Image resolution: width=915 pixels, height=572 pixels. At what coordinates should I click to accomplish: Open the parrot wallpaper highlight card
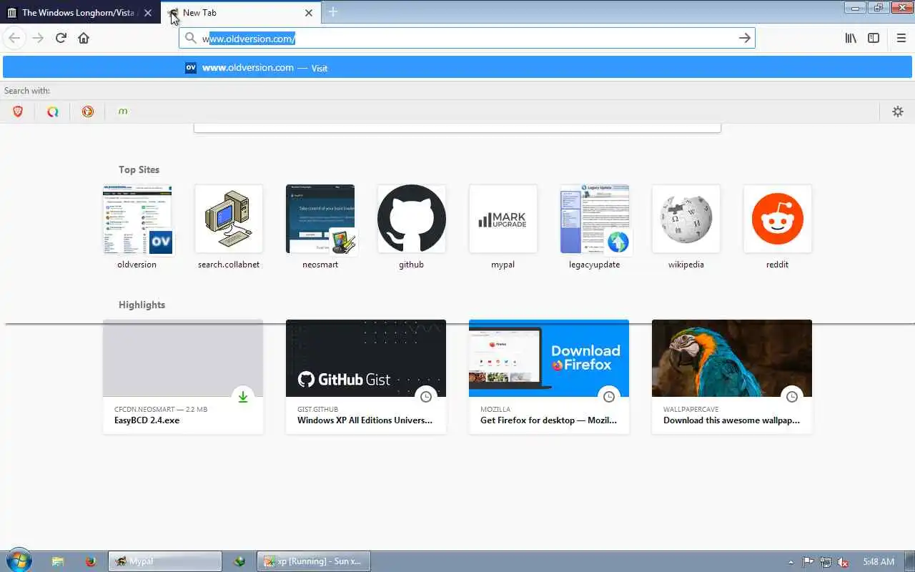coord(732,377)
